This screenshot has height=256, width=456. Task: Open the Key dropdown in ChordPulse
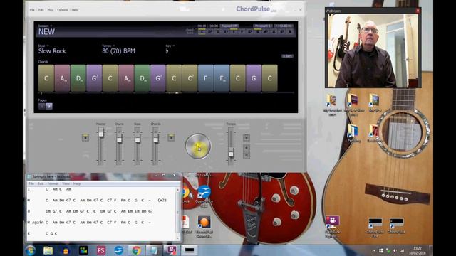[170, 46]
